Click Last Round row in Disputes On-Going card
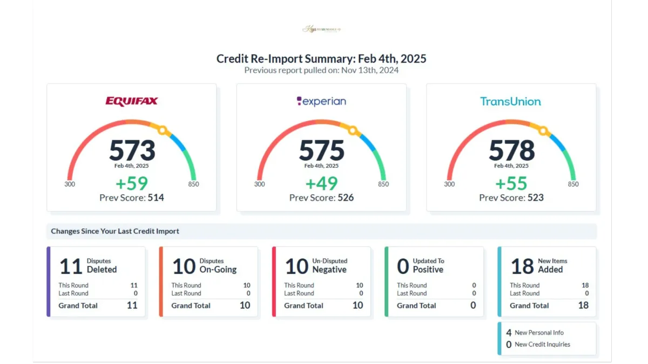The width and height of the screenshot is (648, 364). point(211,293)
